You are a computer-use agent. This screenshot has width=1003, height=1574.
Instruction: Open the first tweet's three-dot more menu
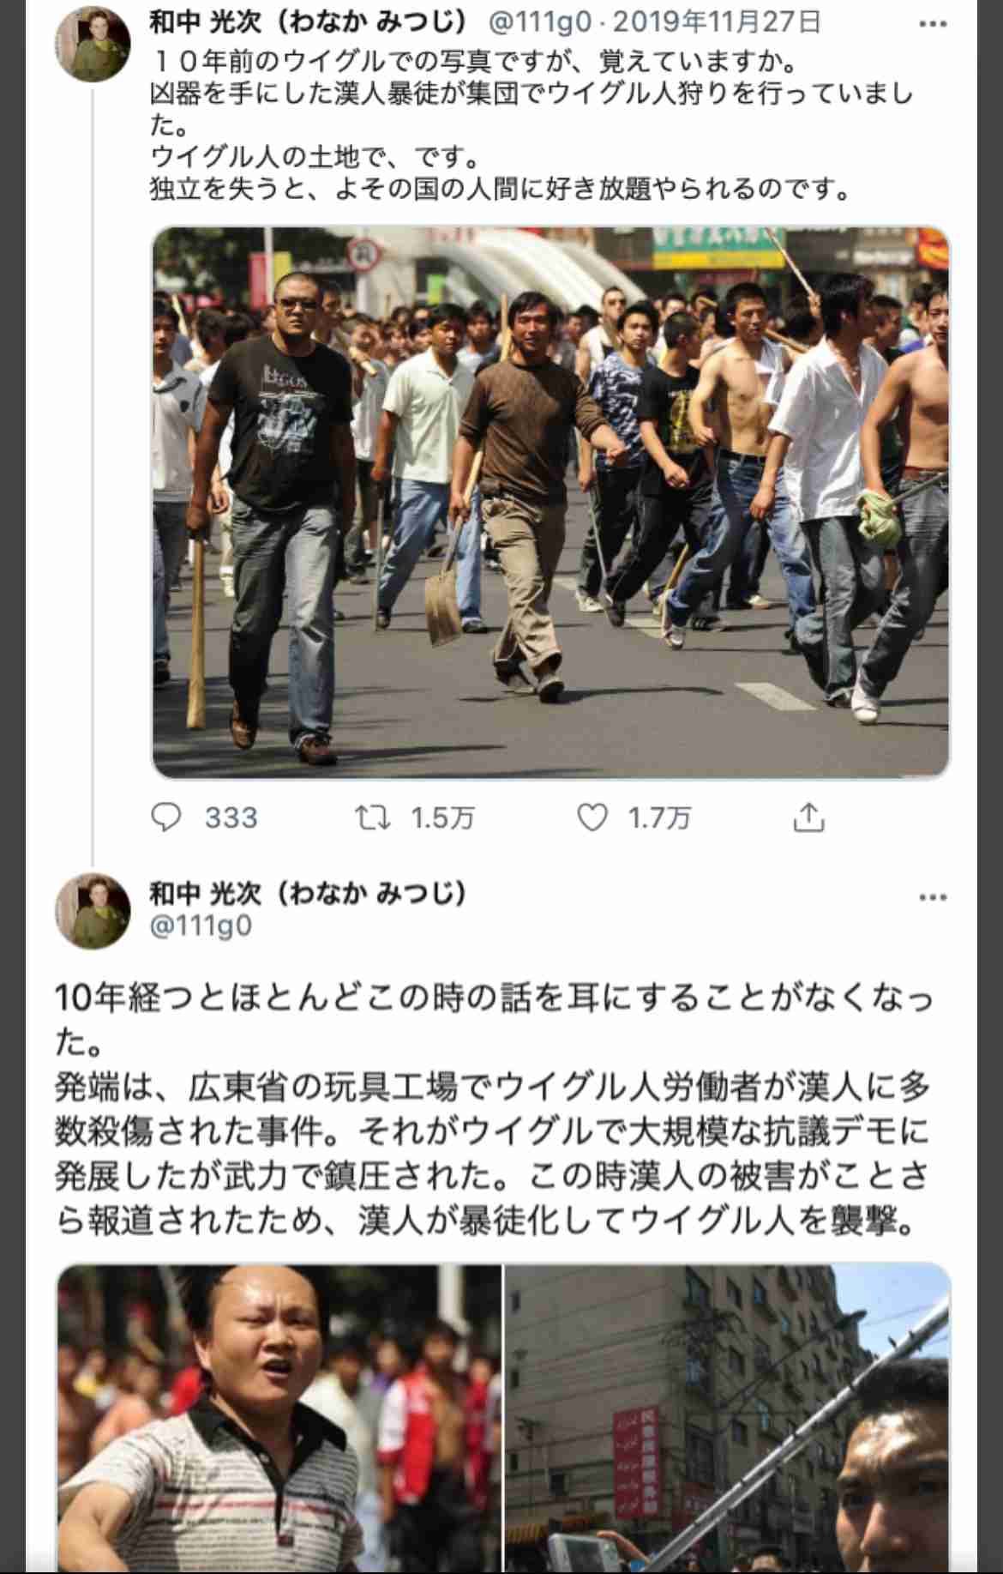point(933,24)
